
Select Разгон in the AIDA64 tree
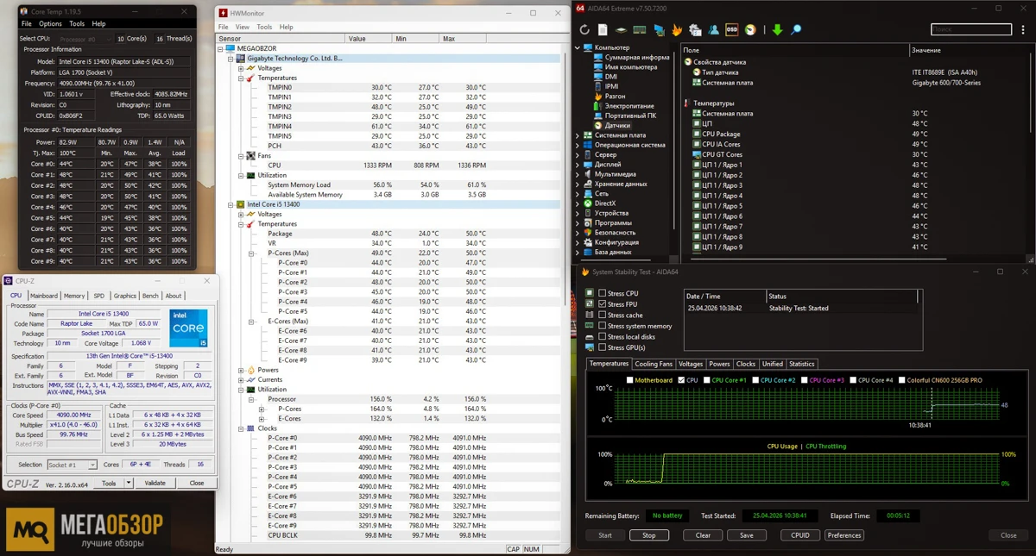click(615, 97)
